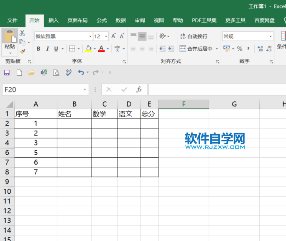Click the Paste clipboard icon
The width and height of the screenshot is (286, 241).
coord(10,36)
